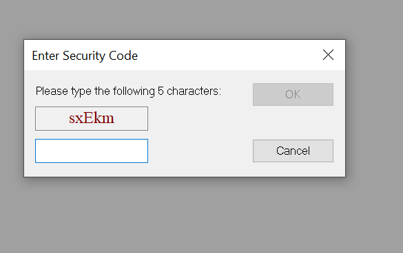Click empty dialog area between OK and Cancel
This screenshot has height=253, width=403.
tap(293, 122)
